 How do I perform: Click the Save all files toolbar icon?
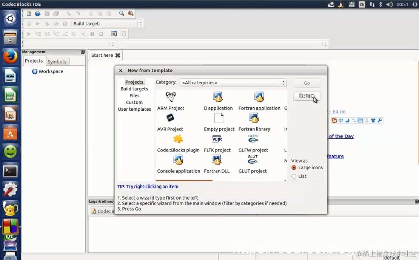point(56,13)
